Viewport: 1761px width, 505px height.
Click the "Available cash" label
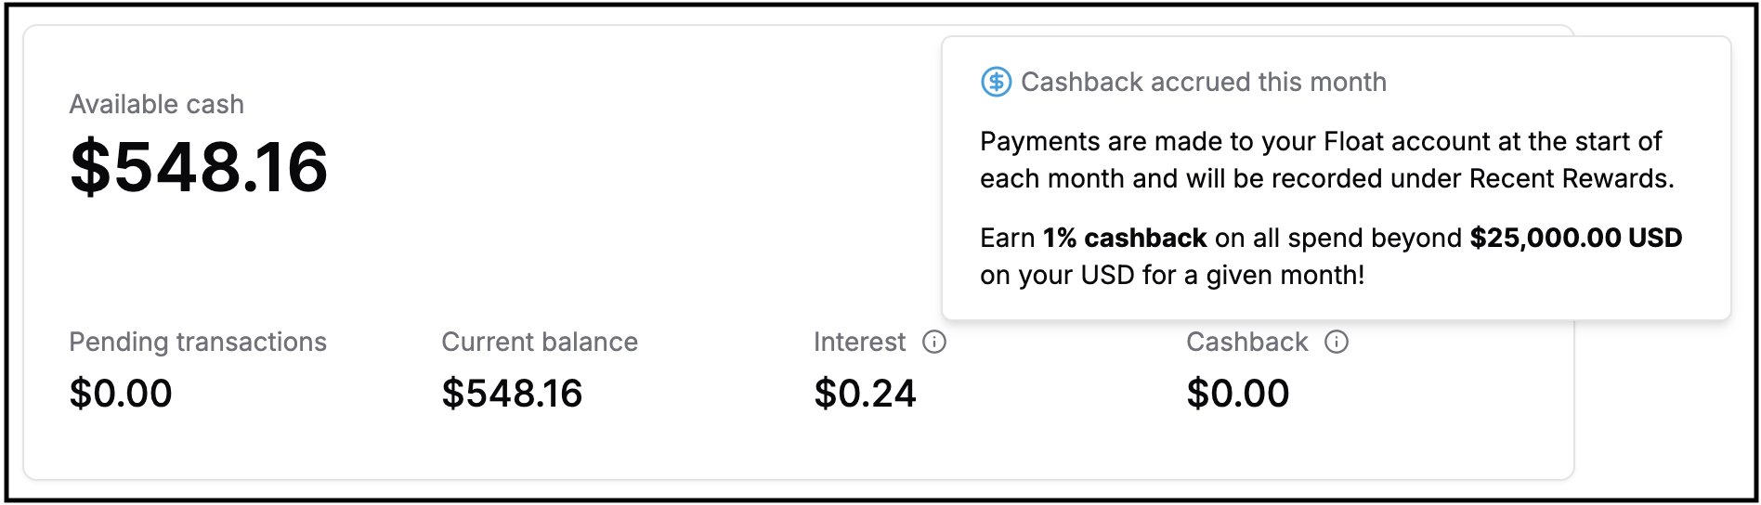156,104
